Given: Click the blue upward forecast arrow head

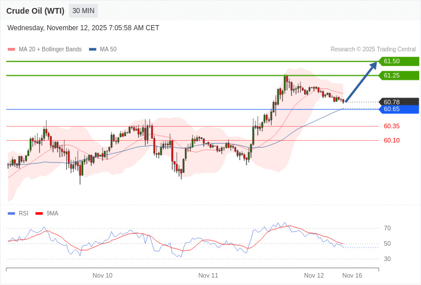Looking at the screenshot, I should (x=374, y=65).
